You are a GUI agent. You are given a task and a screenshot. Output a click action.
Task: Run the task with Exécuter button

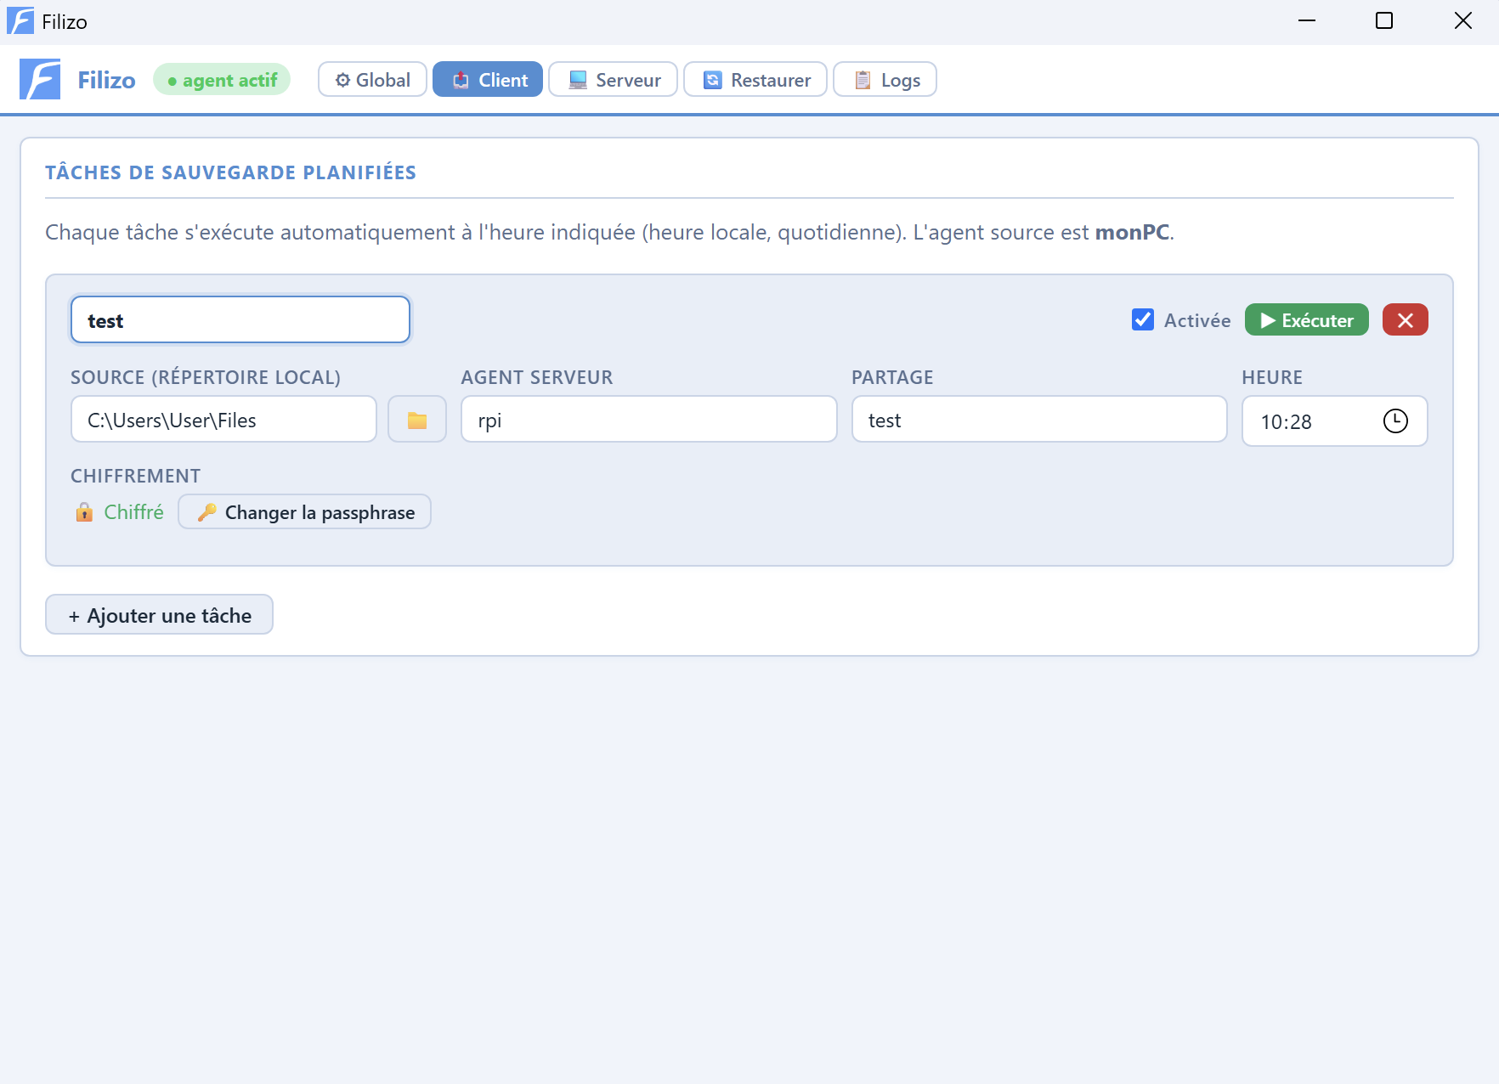(1307, 320)
